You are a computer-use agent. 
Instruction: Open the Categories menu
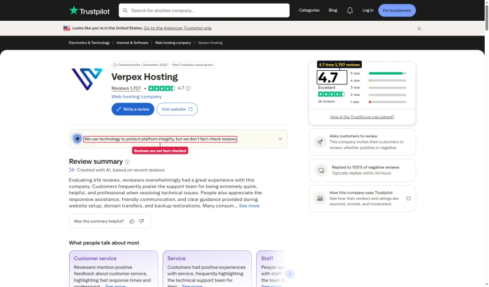tap(309, 10)
